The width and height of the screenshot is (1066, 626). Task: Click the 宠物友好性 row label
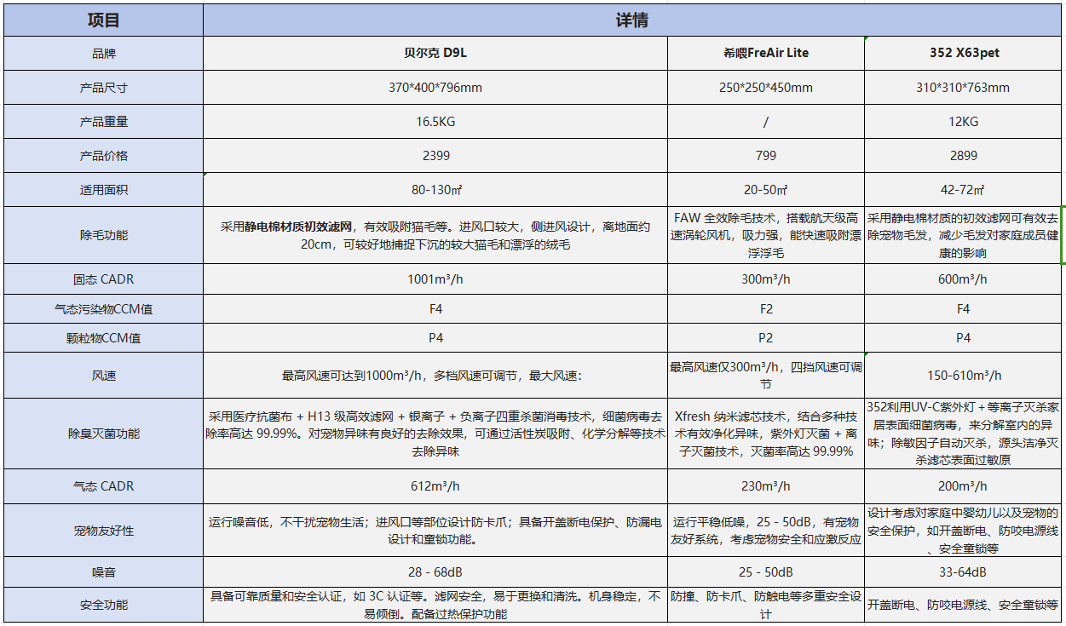[103, 531]
